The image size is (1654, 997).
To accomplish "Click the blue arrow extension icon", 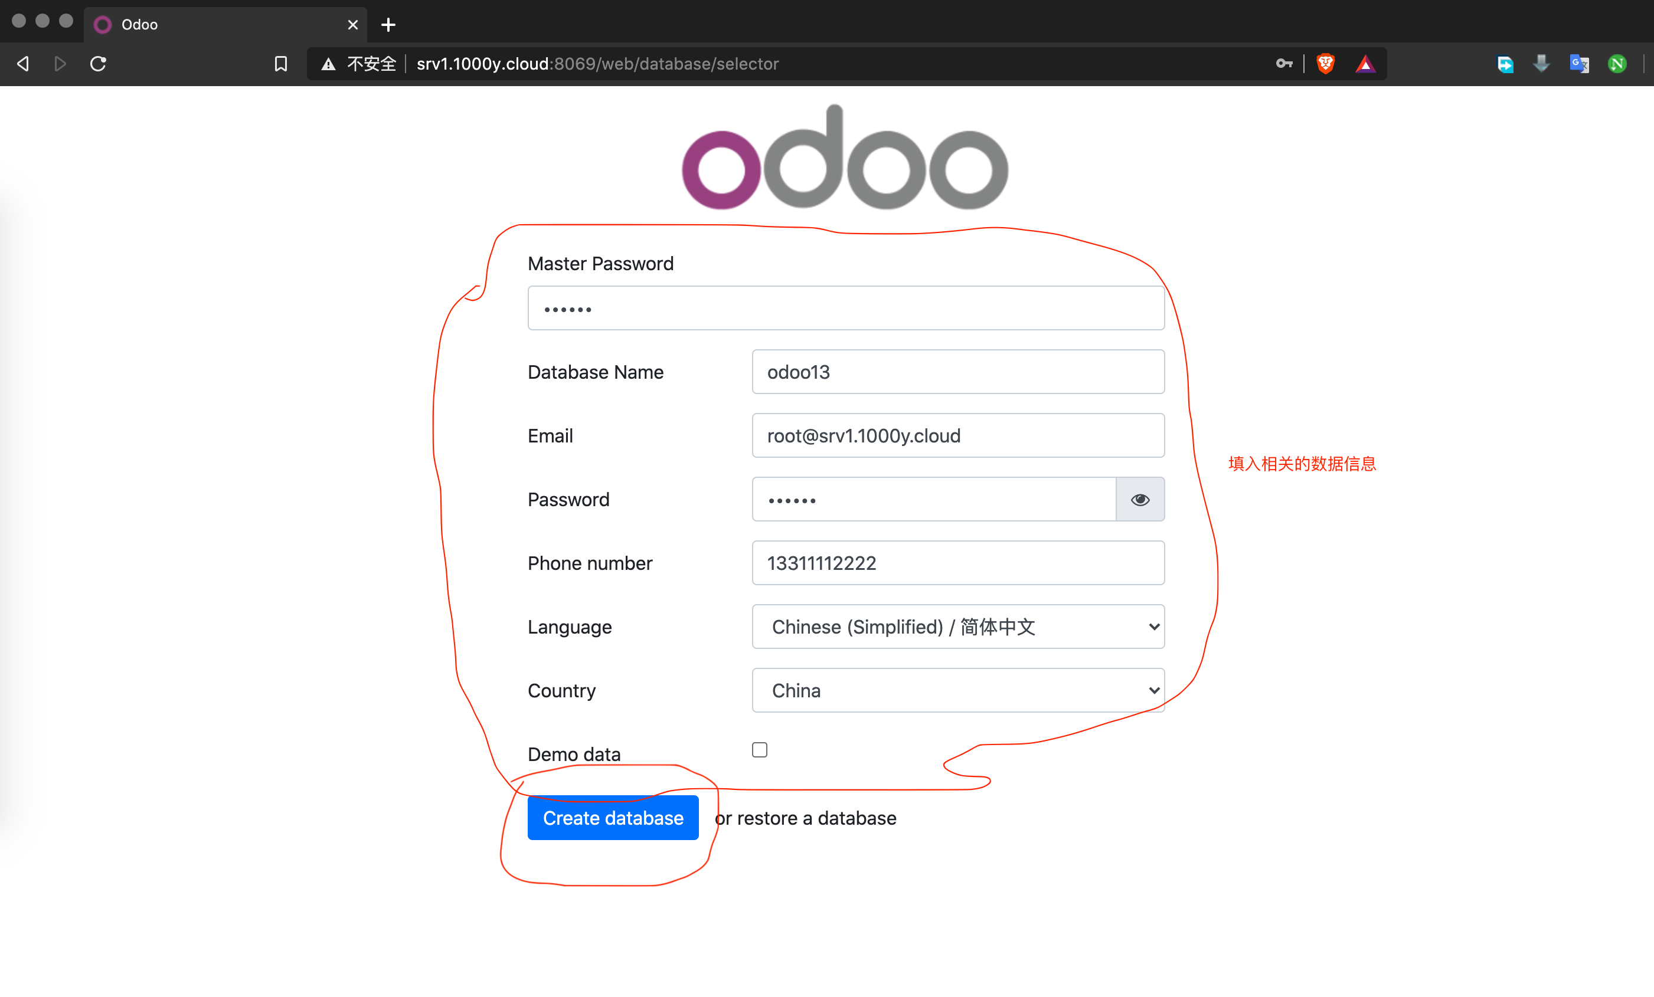I will 1505,64.
